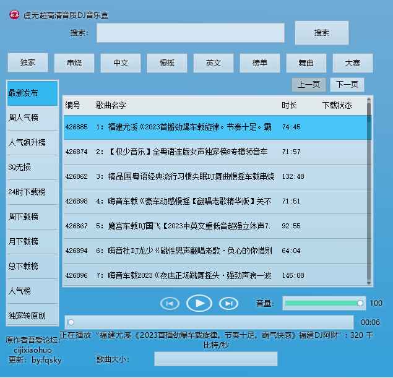Click the search input field
This screenshot has width=393, height=378.
click(191, 33)
